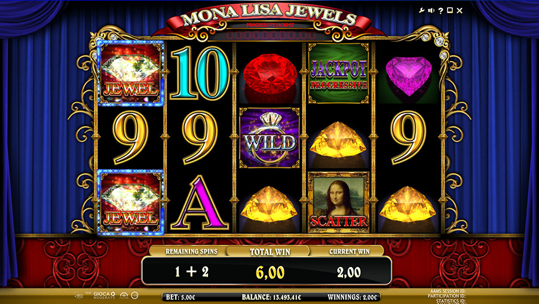539x304 pixels.
Task: Click the Gioca Moderato logo
Action: point(105,295)
